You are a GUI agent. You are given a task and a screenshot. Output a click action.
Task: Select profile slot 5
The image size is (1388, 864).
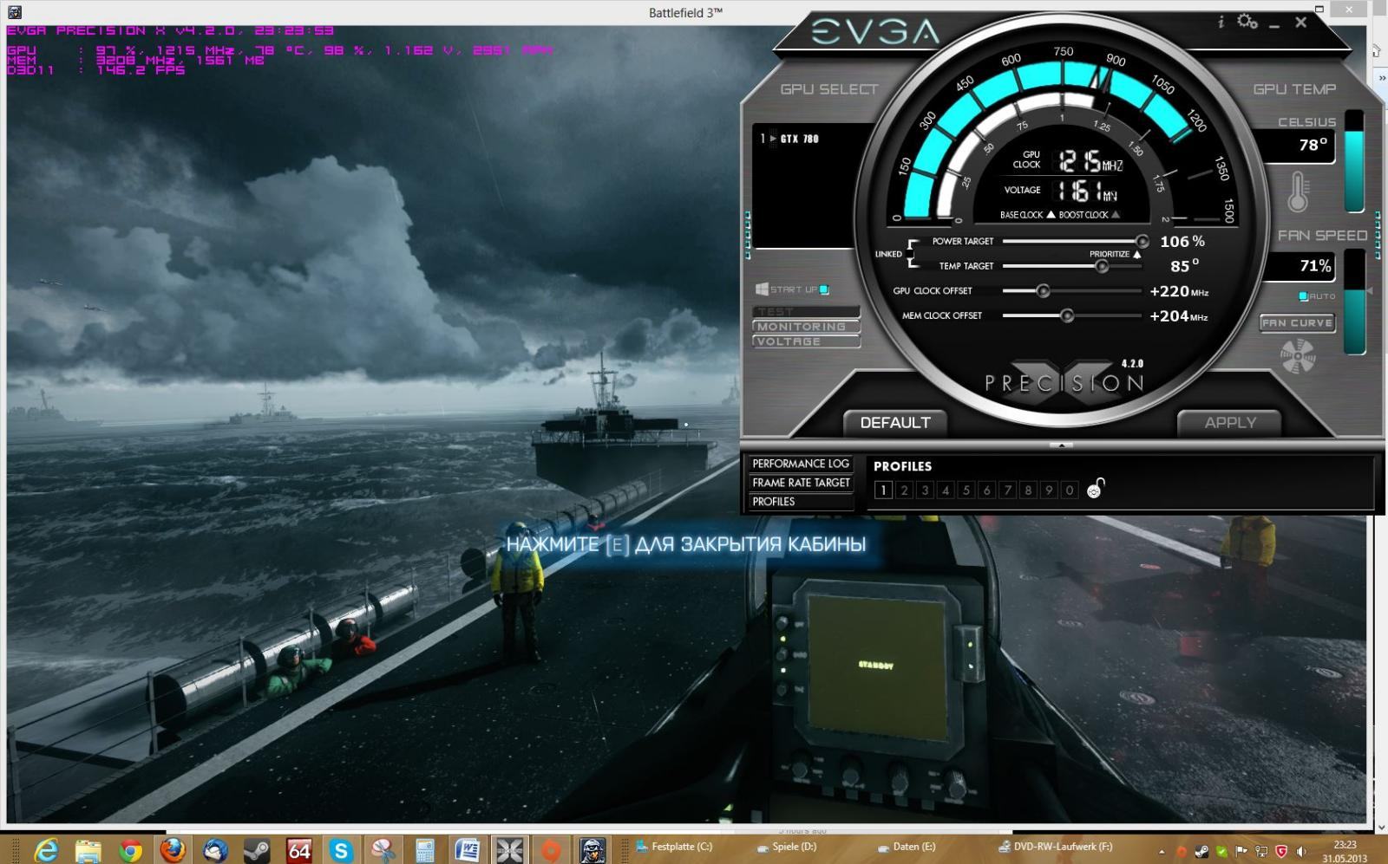click(966, 490)
